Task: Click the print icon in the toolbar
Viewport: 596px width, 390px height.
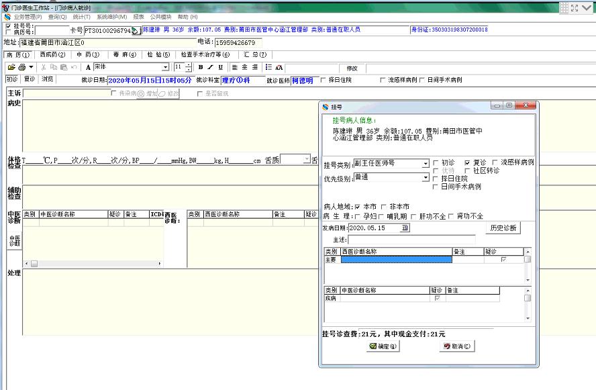Action: (x=22, y=67)
